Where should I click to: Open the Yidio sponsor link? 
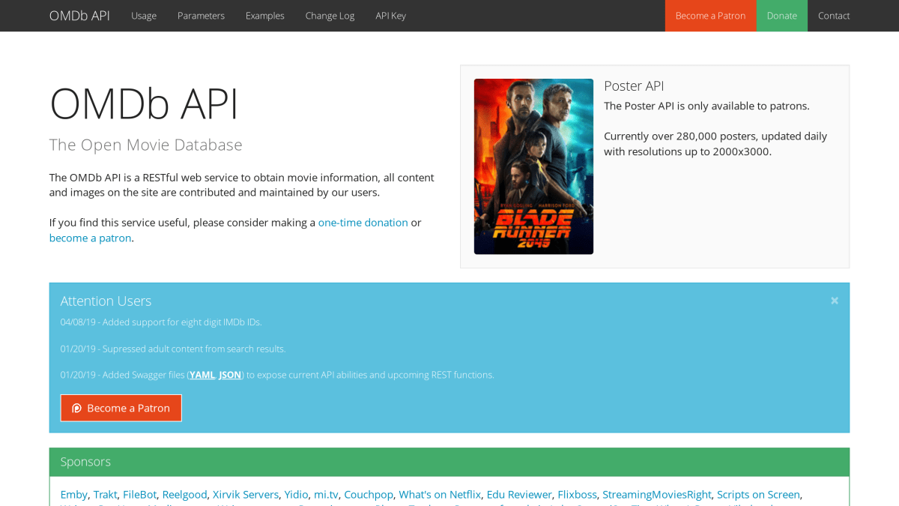click(x=297, y=495)
